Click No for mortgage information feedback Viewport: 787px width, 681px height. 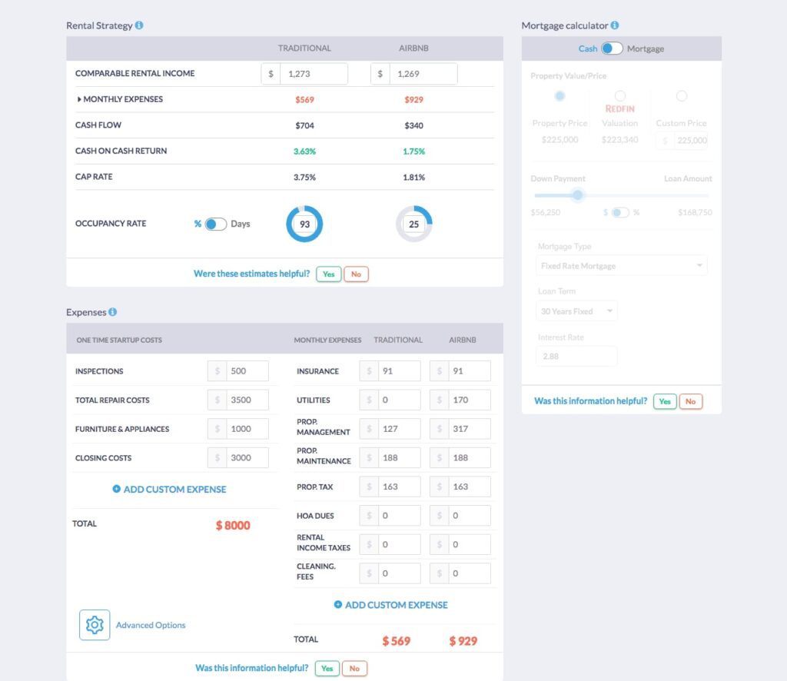click(x=690, y=400)
